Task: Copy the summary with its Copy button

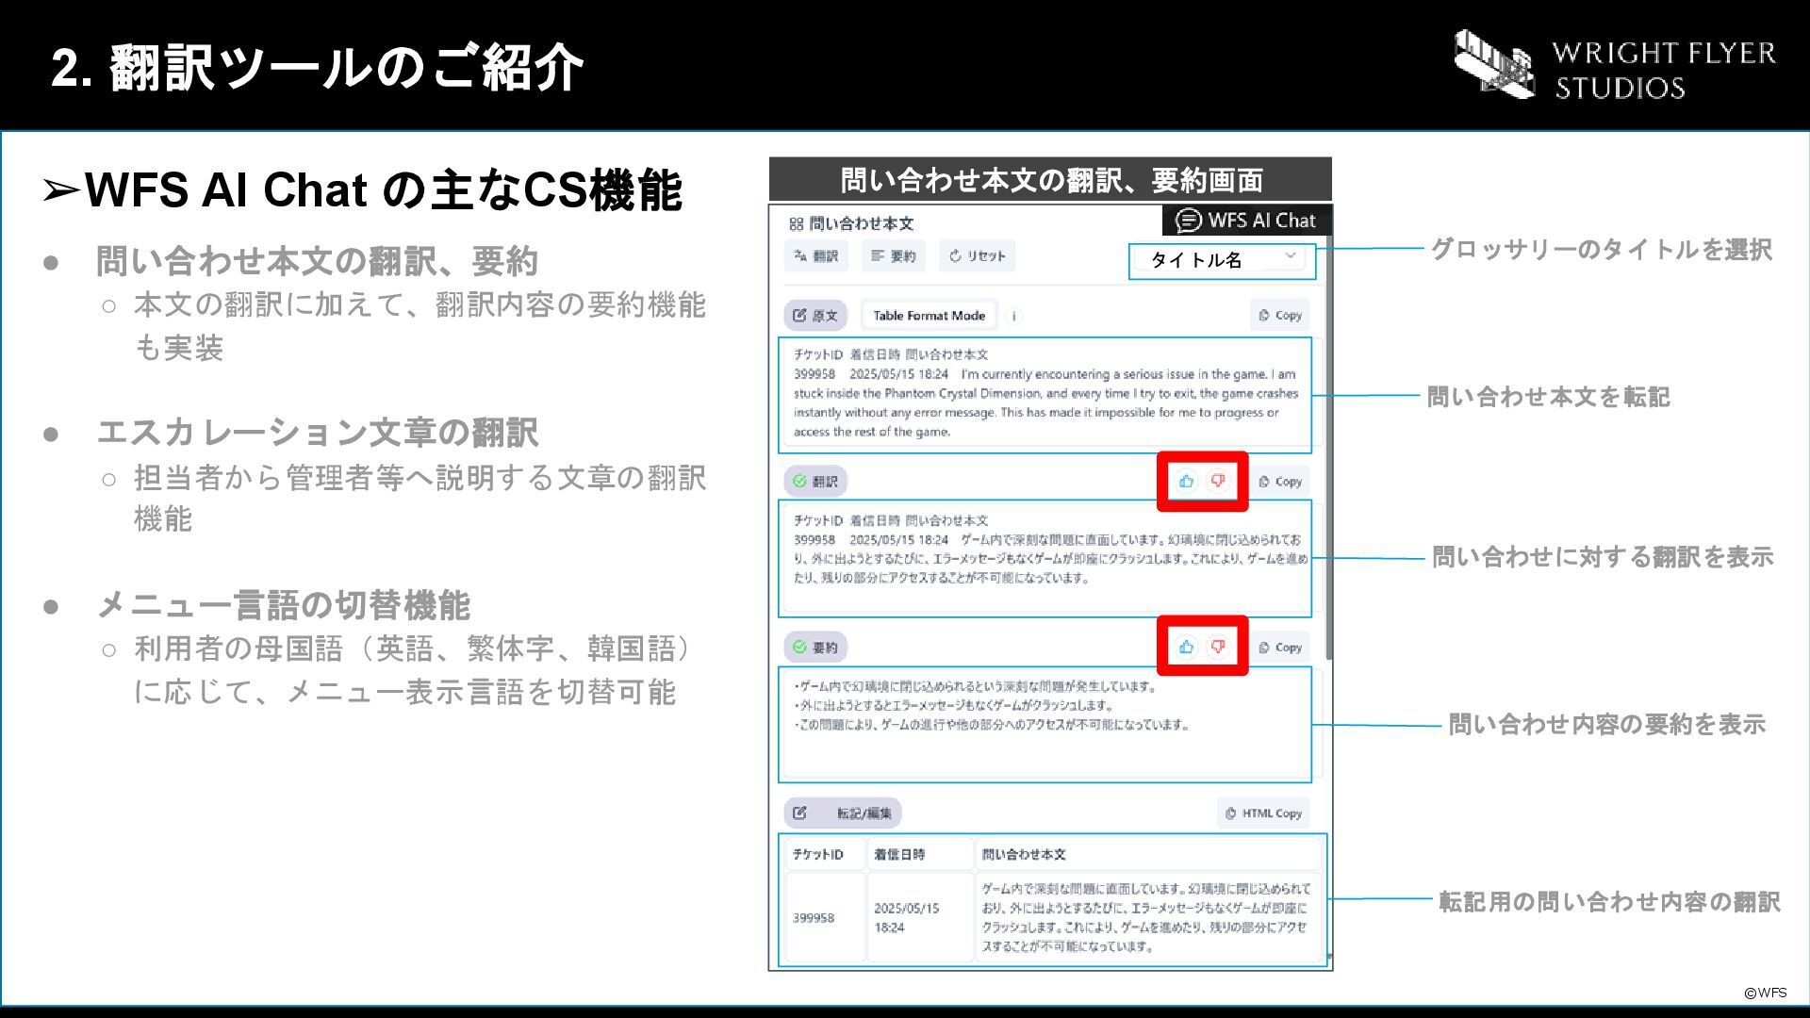Action: (1280, 647)
